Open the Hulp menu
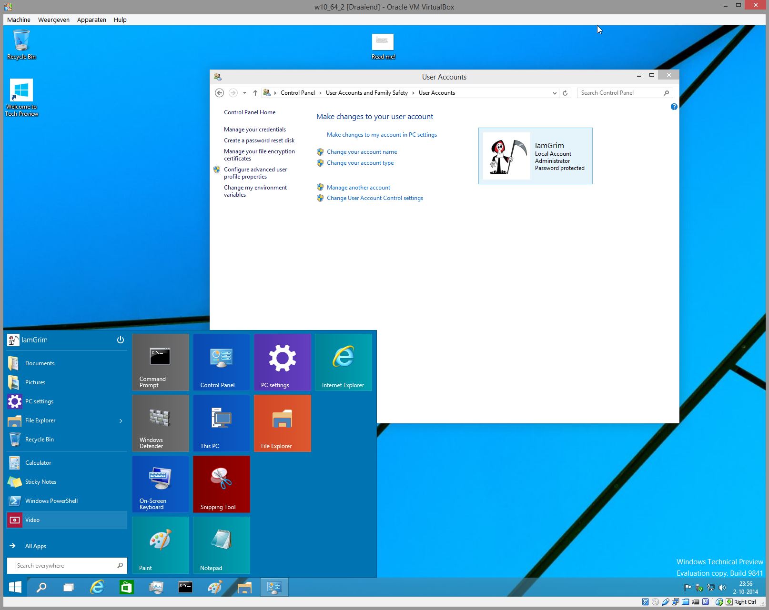769x610 pixels. pyautogui.click(x=120, y=20)
